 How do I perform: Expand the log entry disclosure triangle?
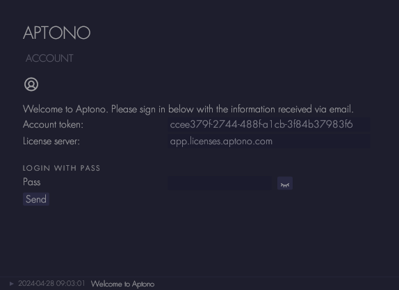click(x=11, y=284)
